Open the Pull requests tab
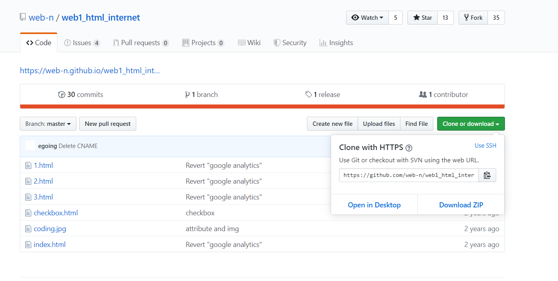The height and width of the screenshot is (281, 558). [141, 43]
